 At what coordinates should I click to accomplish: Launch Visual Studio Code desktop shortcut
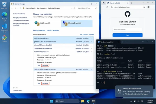tap(4, 28)
